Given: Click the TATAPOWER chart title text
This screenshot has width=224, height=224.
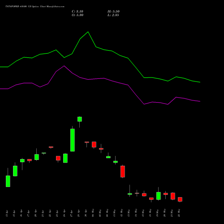Looking at the screenshot, I should click(35, 7).
